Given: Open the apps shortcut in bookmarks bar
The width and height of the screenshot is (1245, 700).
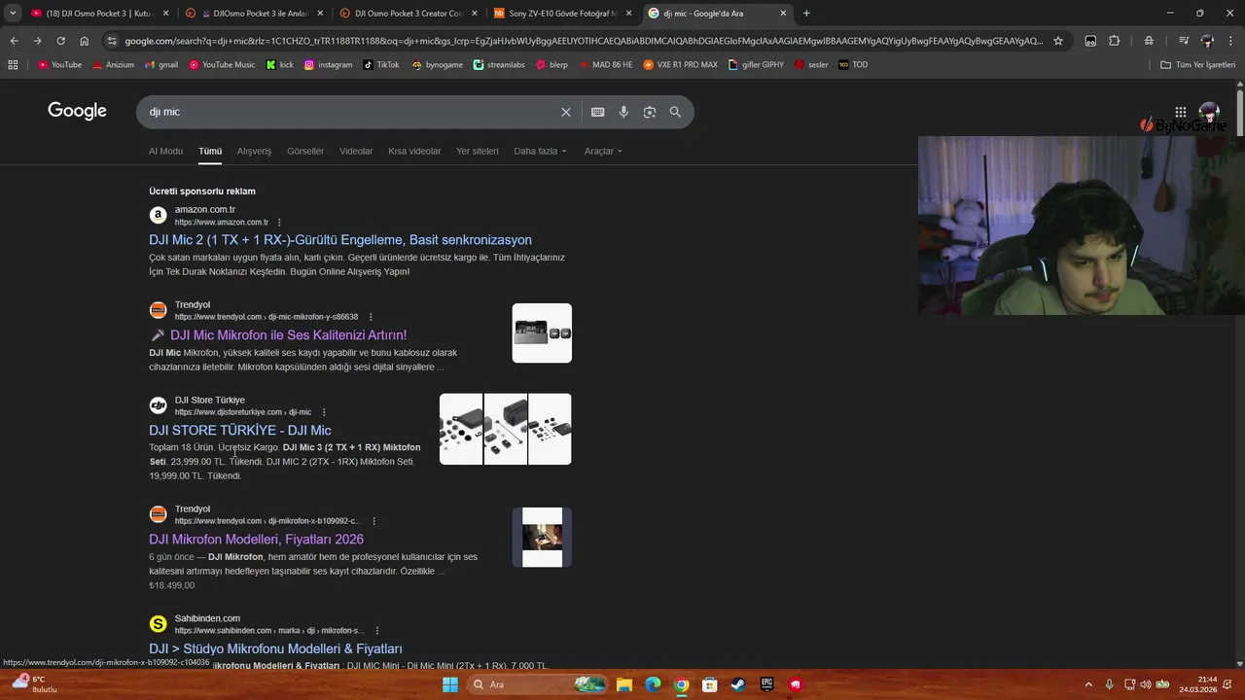Looking at the screenshot, I should [13, 64].
